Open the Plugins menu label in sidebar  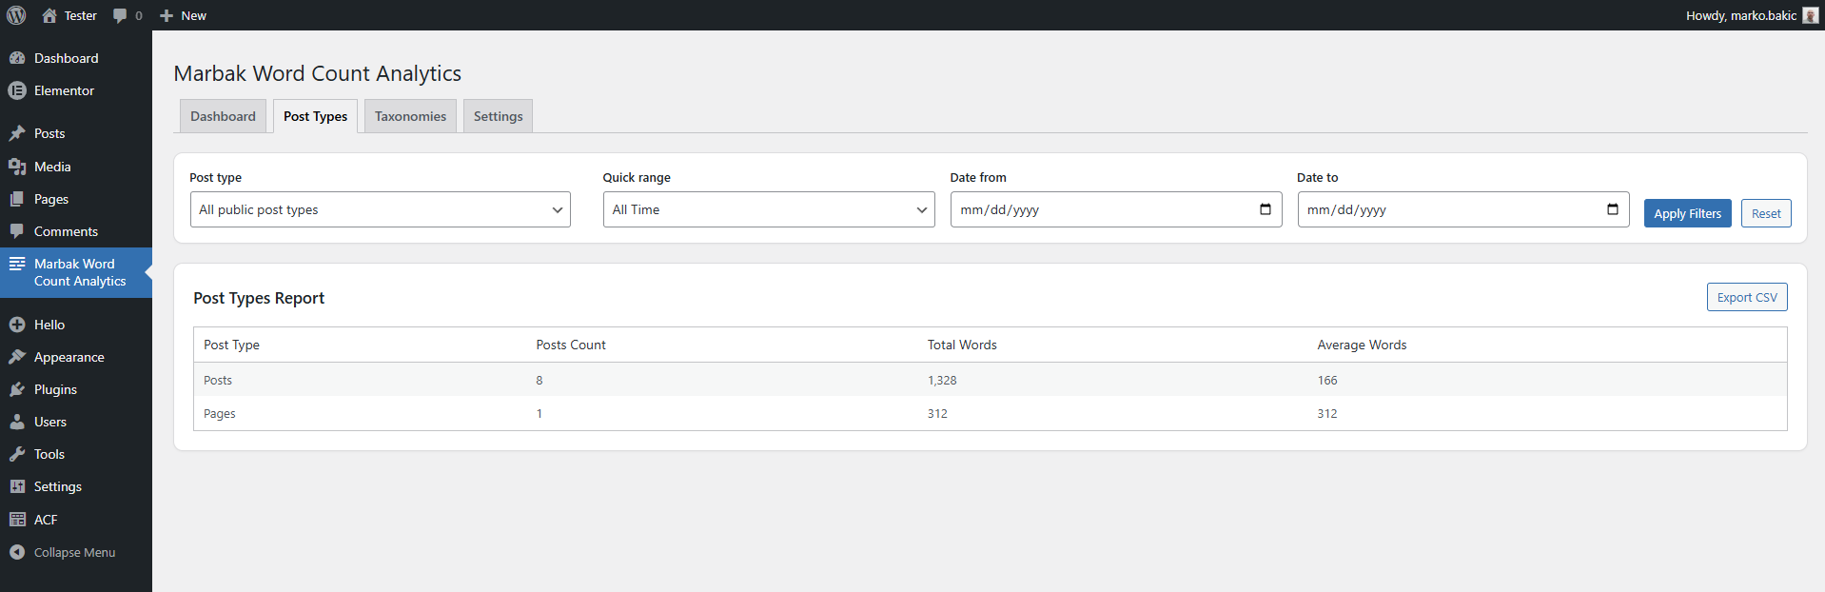click(55, 389)
